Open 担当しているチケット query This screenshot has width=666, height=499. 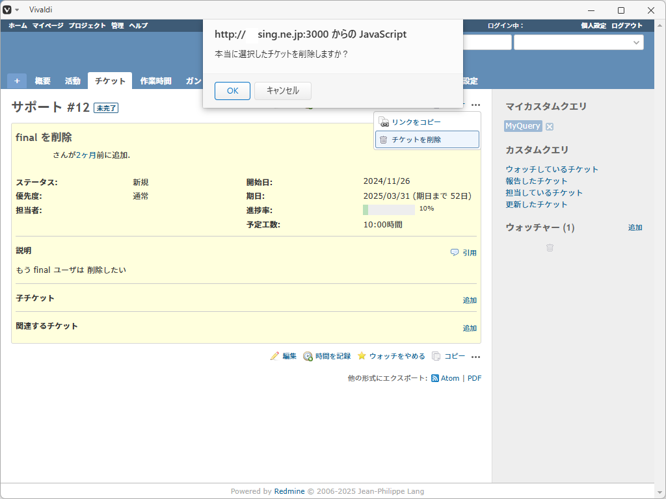tap(544, 192)
